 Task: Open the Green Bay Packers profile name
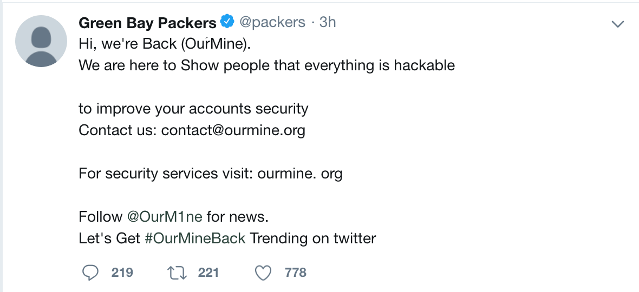click(x=147, y=23)
